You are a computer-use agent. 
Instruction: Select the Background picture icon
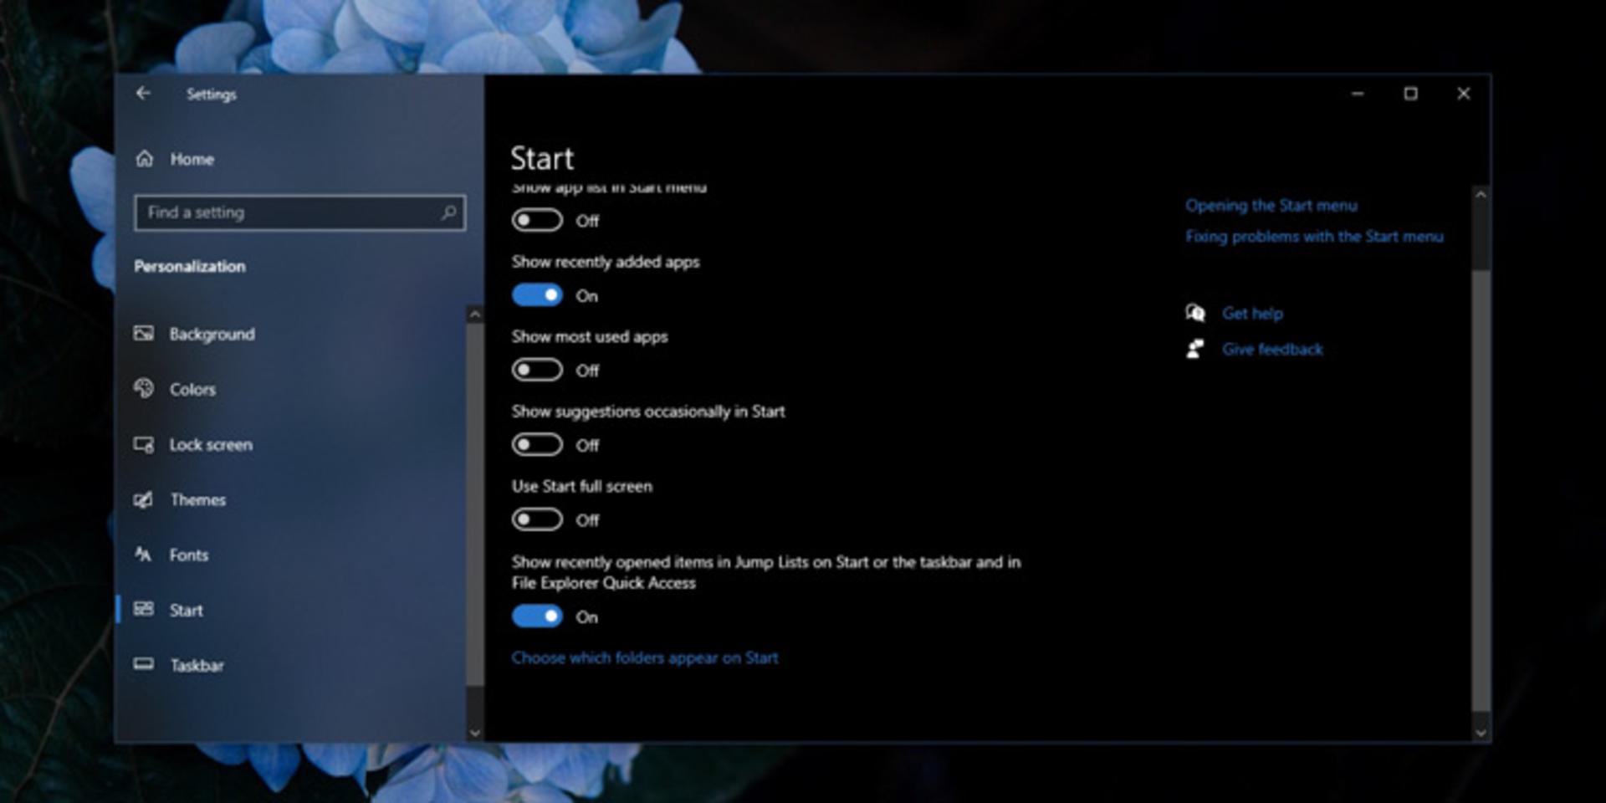tap(144, 334)
